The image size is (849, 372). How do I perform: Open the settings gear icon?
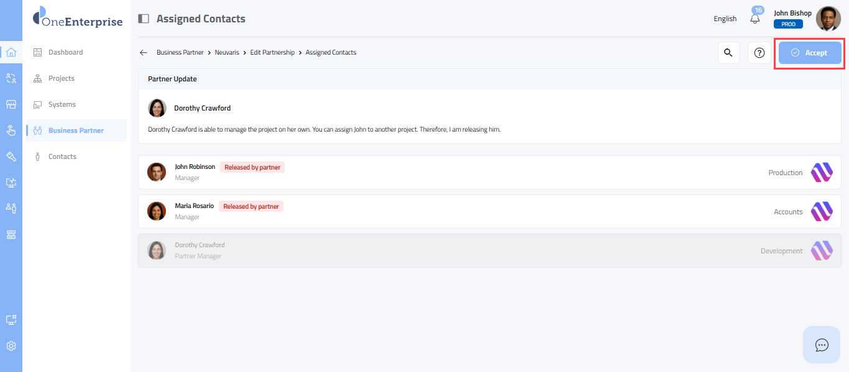point(11,346)
